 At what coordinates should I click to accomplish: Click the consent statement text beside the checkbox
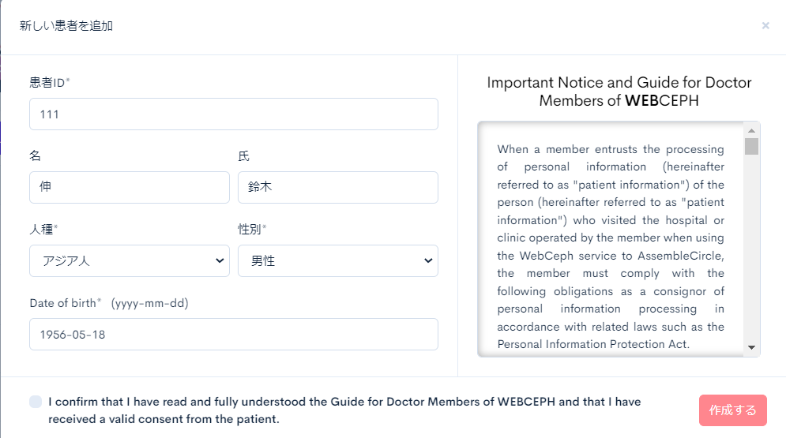coord(344,410)
